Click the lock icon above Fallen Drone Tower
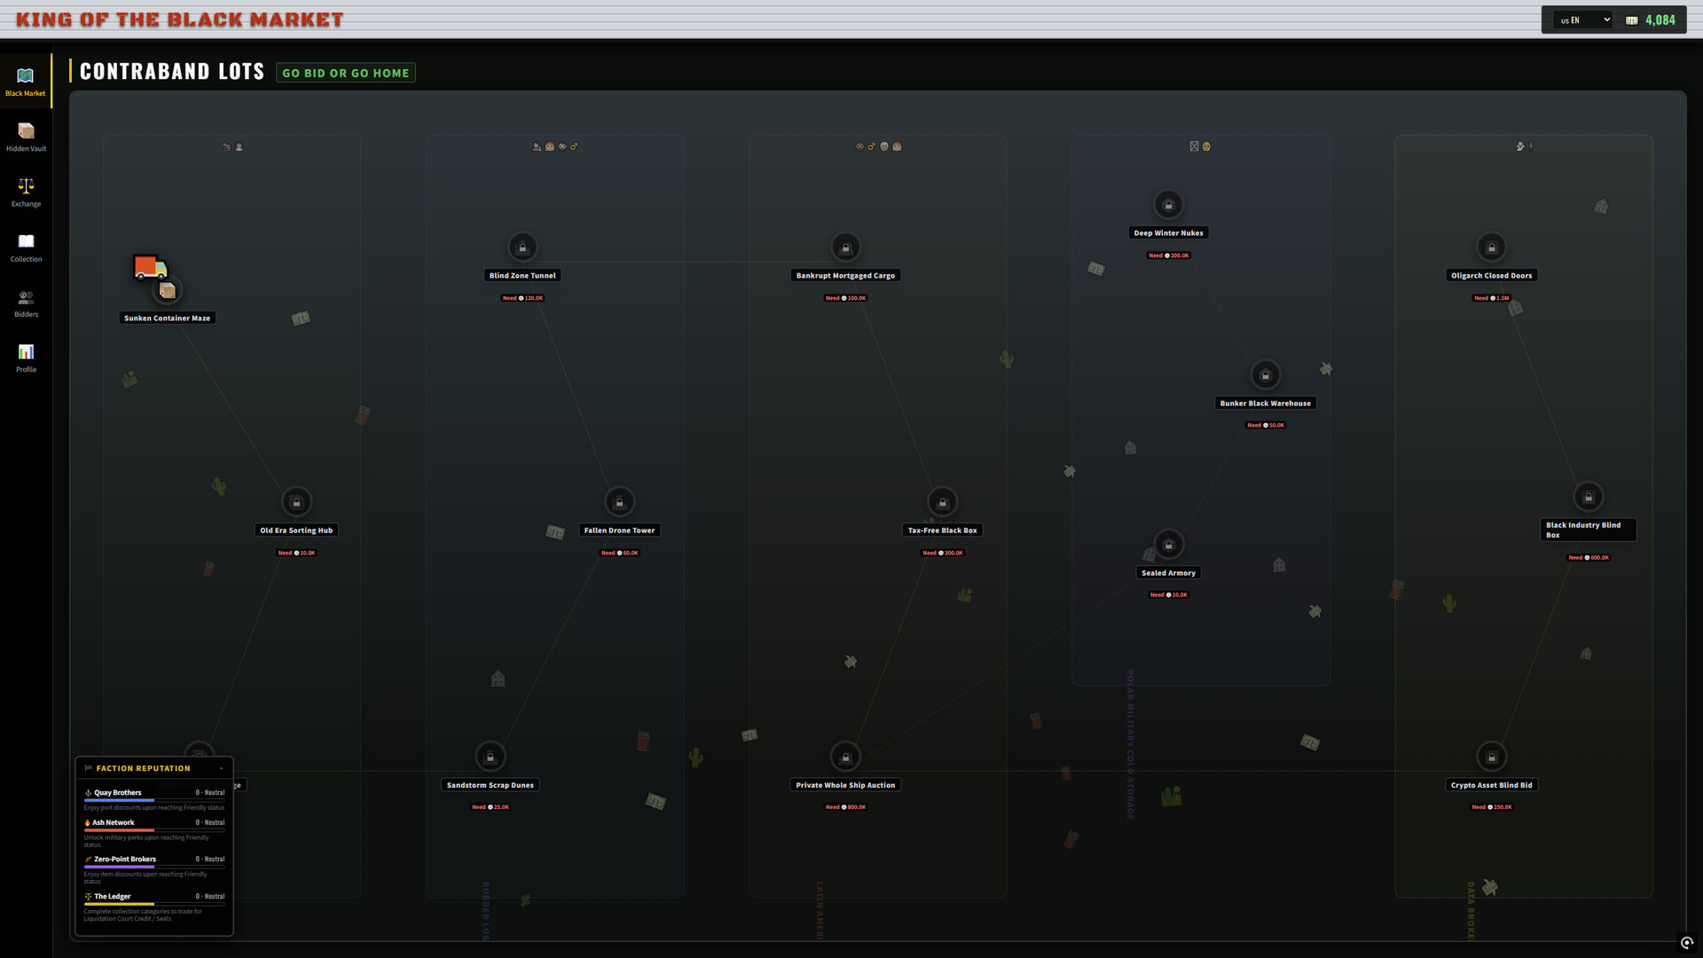Viewport: 1703px width, 958px height. pos(619,502)
